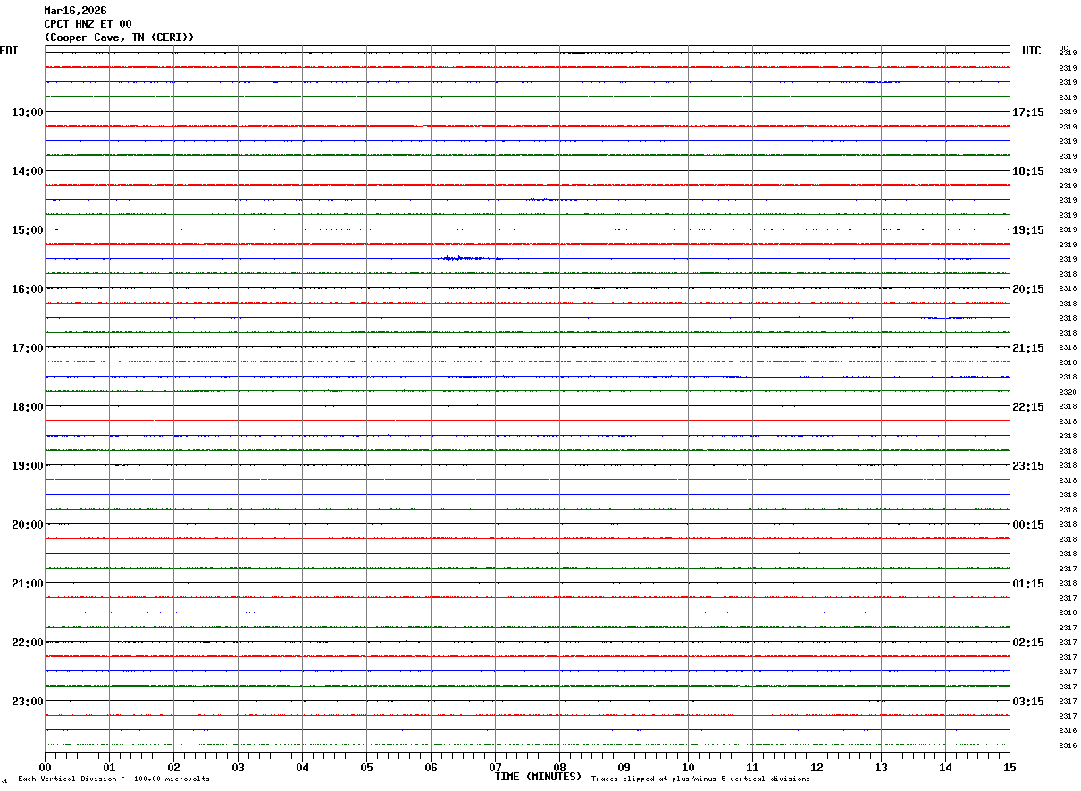Click the 03:15 UTC time label
The width and height of the screenshot is (1081, 791).
coord(1028,702)
